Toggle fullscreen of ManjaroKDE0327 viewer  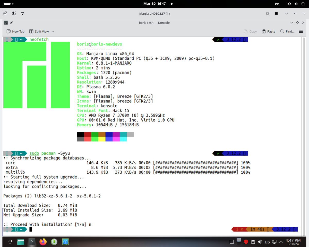268,13
